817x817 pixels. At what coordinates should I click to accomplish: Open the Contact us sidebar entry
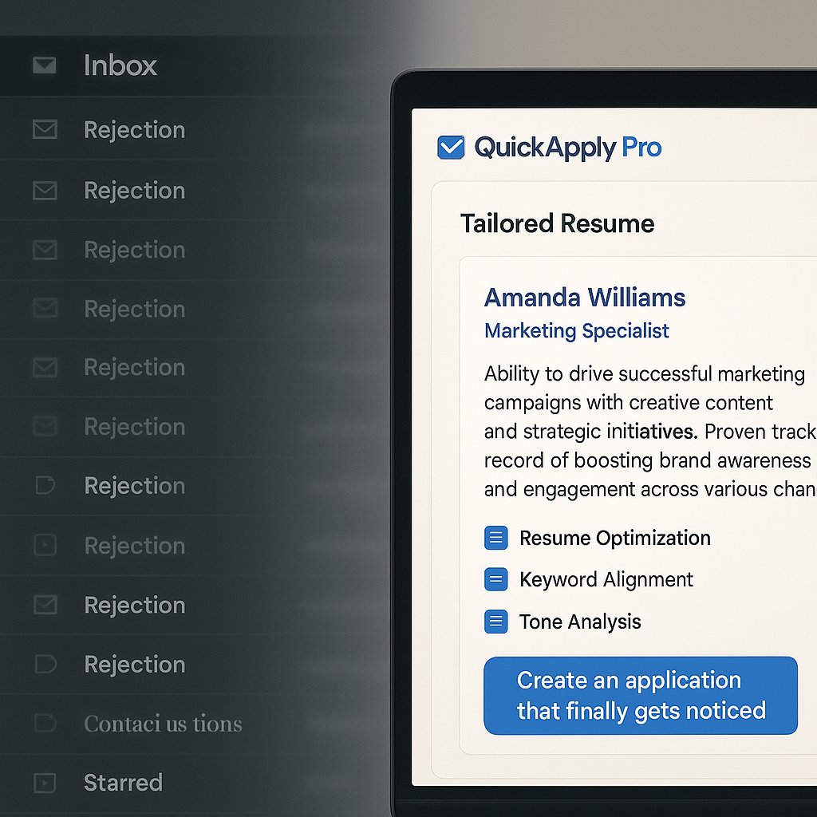tap(163, 724)
